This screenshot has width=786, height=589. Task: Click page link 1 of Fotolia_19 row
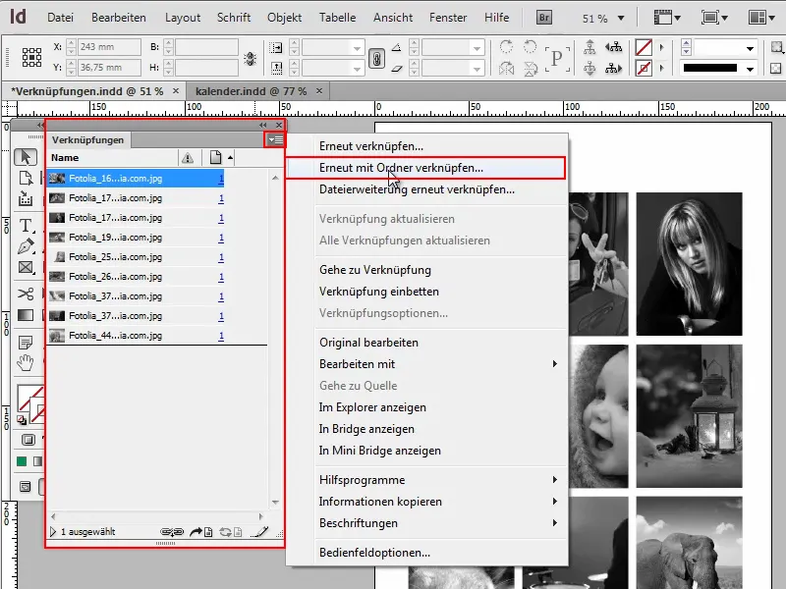point(221,238)
